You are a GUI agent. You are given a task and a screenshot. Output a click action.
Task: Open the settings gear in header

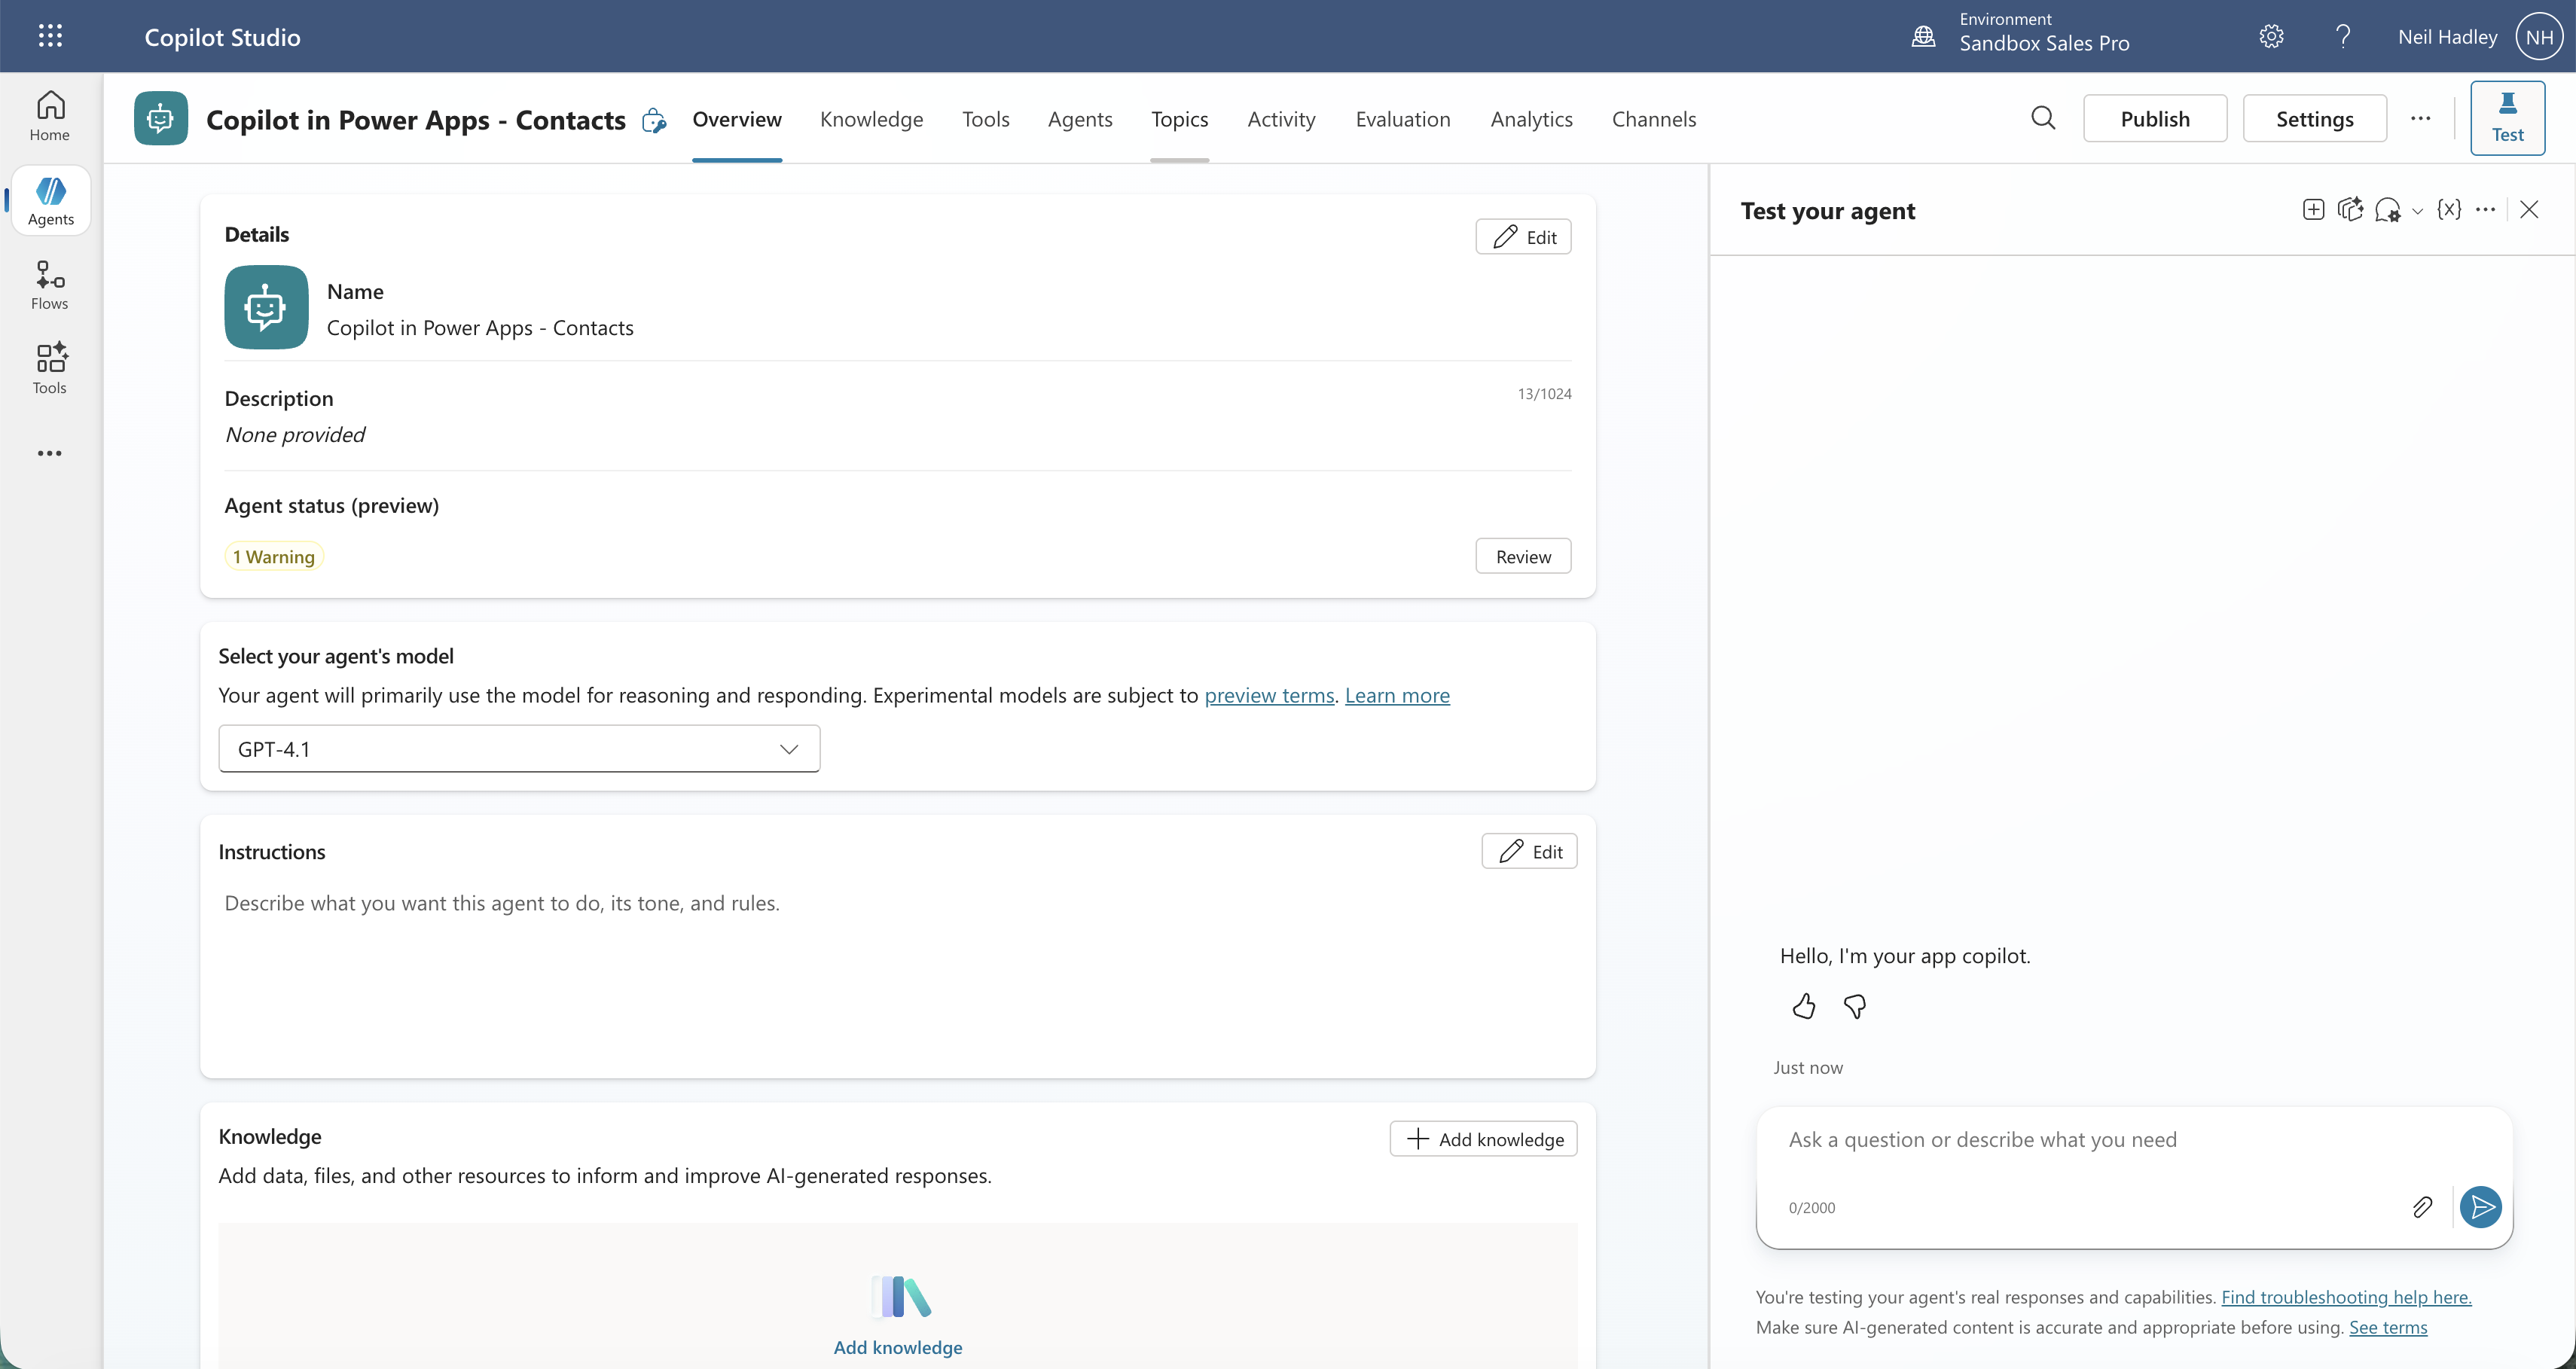2271,37
